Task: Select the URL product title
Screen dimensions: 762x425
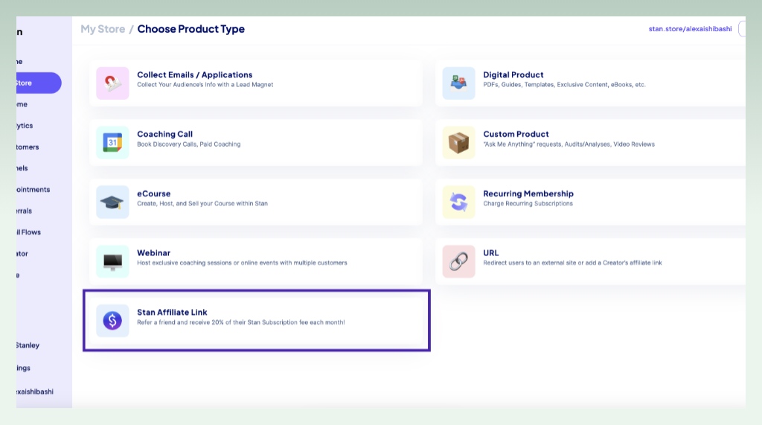Action: (491, 253)
